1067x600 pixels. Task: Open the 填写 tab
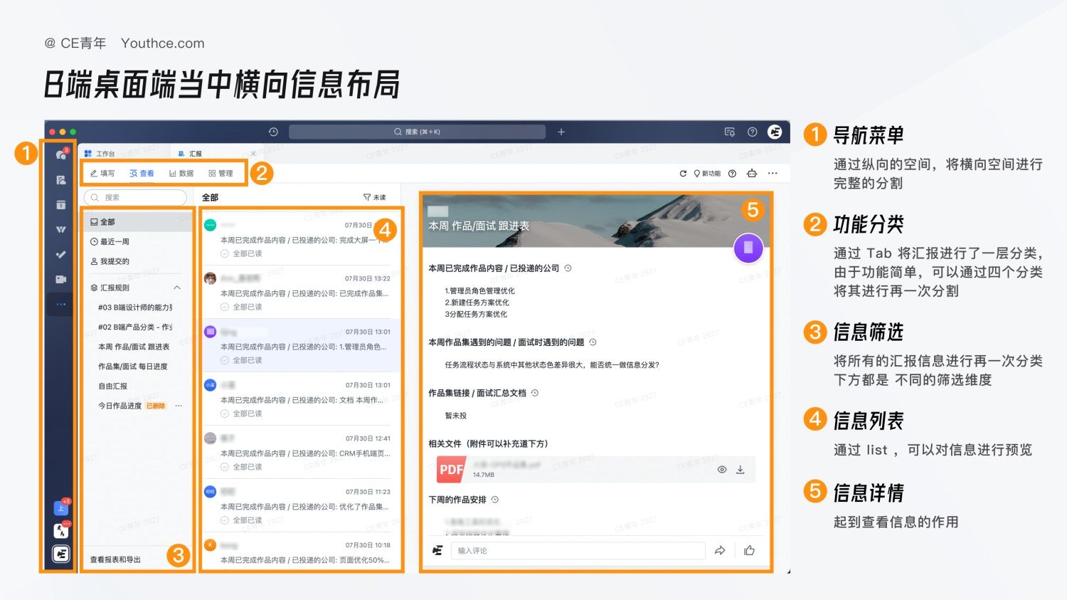(x=102, y=173)
